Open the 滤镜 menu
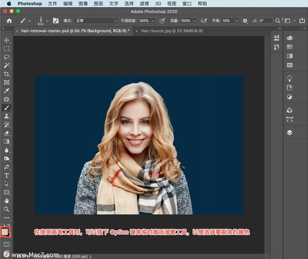308x259 pixels. [145, 3]
